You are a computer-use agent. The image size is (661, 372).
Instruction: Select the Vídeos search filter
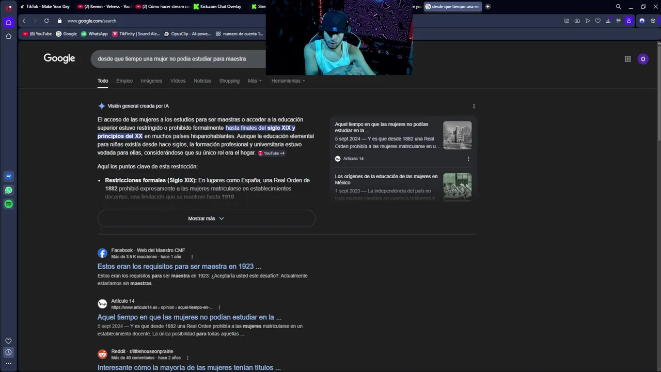[x=178, y=81]
